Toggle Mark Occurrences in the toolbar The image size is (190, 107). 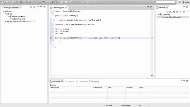56,2
